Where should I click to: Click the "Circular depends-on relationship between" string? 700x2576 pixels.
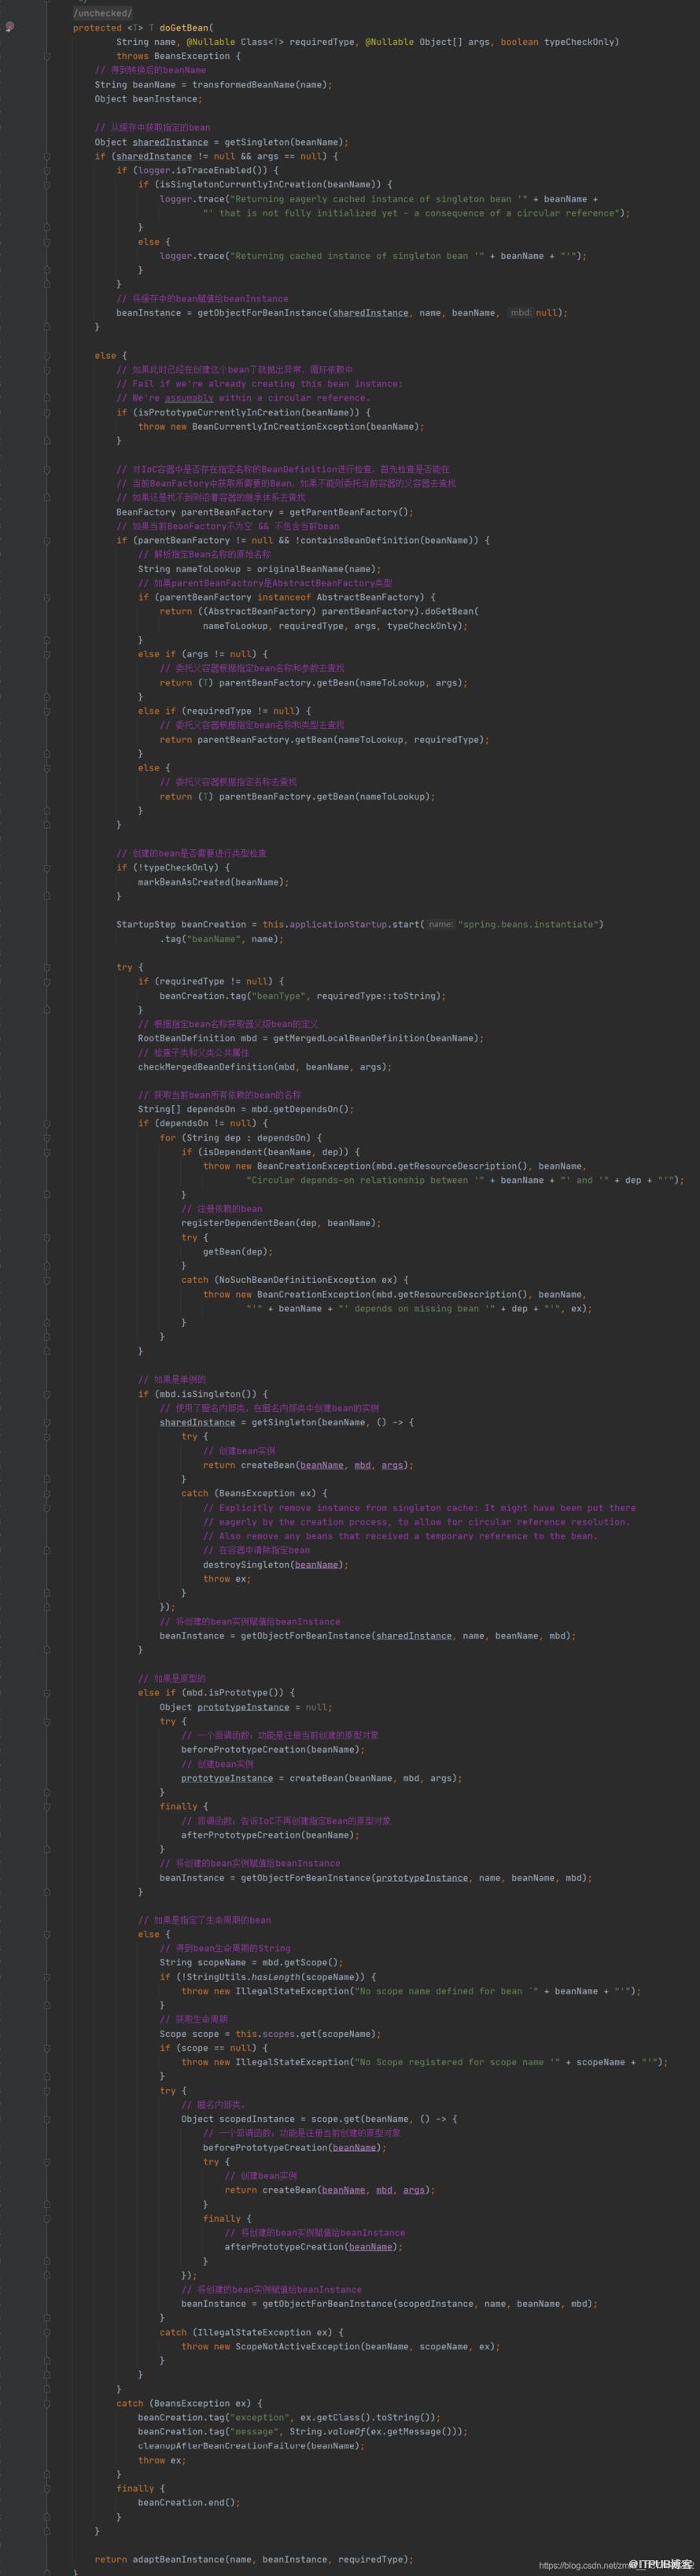[364, 1180]
